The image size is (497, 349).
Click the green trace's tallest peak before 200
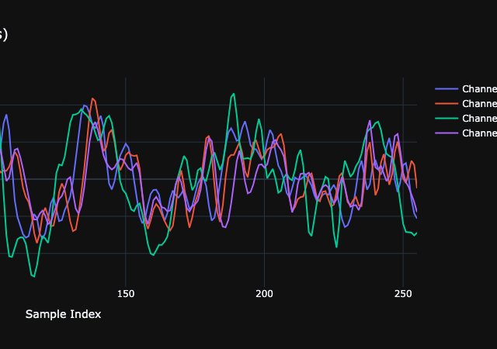(x=233, y=94)
